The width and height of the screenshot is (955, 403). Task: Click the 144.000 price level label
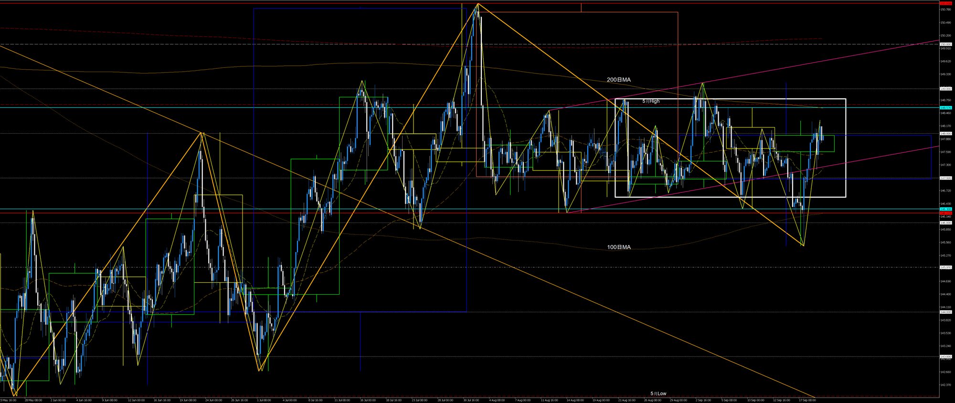945,312
